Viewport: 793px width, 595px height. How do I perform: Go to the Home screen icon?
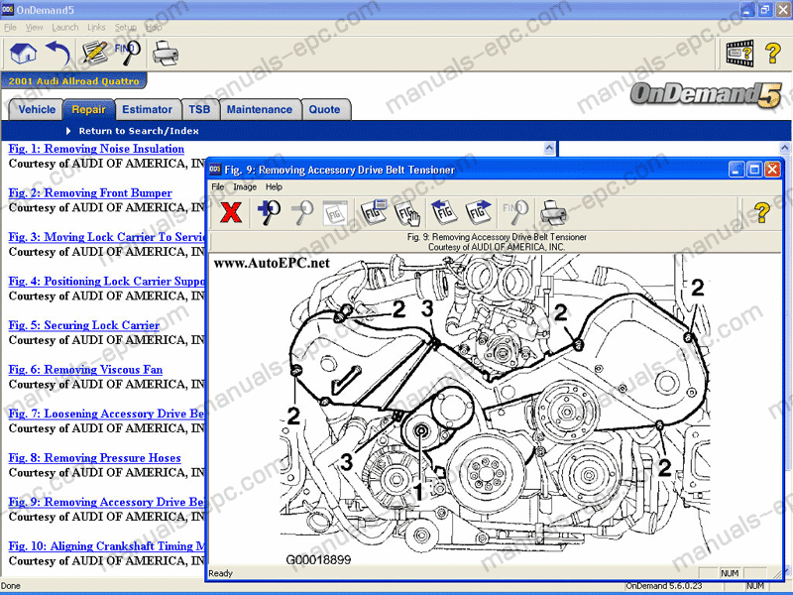coord(23,54)
